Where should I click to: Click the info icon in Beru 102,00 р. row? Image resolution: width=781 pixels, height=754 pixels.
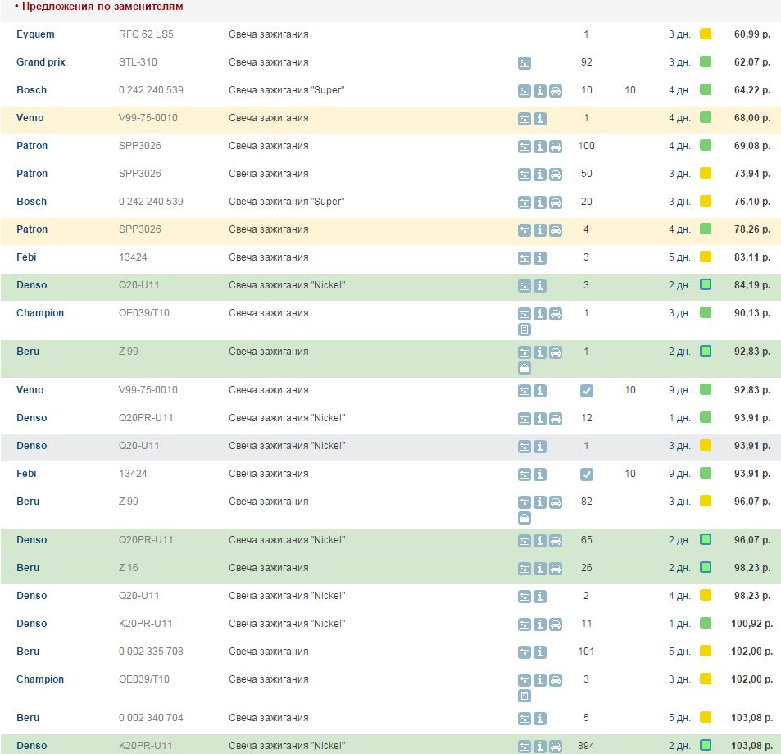coord(539,652)
